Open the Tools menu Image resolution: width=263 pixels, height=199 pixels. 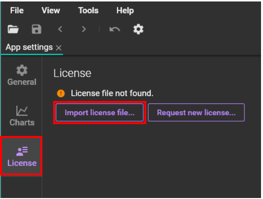point(88,10)
